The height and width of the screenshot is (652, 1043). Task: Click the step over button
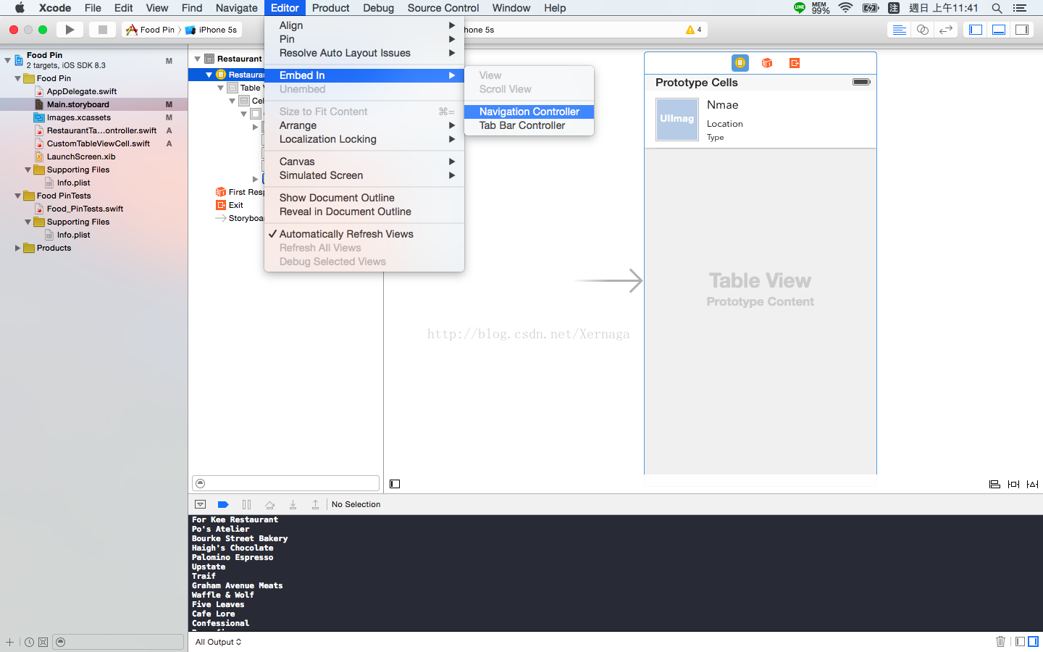tap(269, 504)
